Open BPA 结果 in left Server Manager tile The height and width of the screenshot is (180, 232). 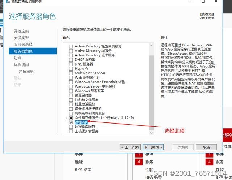click(83, 169)
